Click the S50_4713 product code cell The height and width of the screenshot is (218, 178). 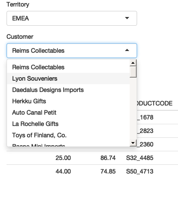140,171
